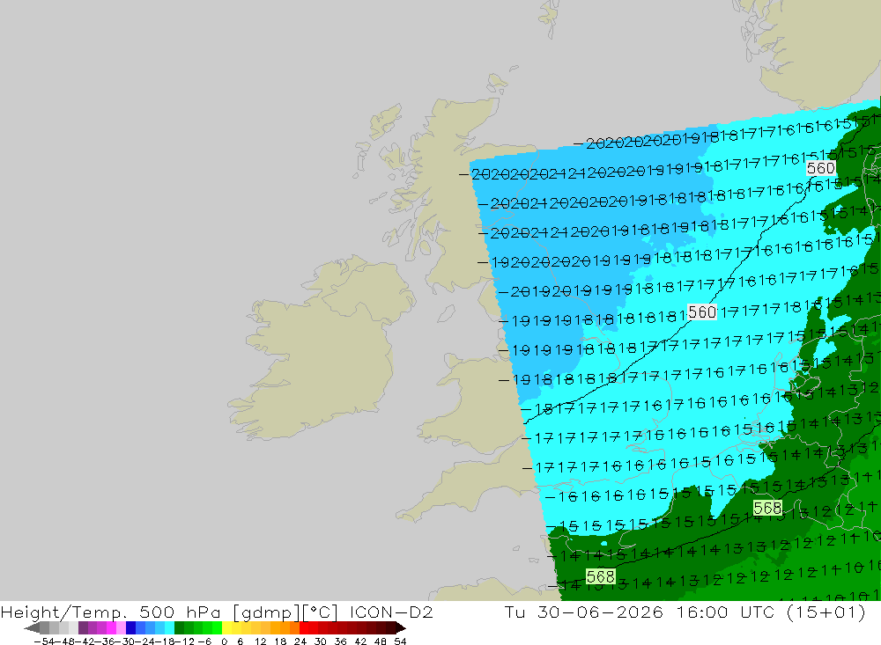This screenshot has width=881, height=645.
Task: Click the 560 contour label beside the Danish coast
Action: point(820,168)
